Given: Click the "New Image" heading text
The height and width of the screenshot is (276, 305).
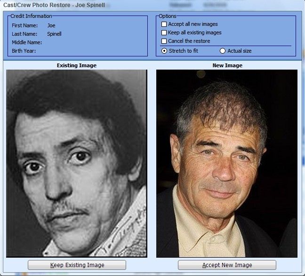Looking at the screenshot, I should [227, 65].
